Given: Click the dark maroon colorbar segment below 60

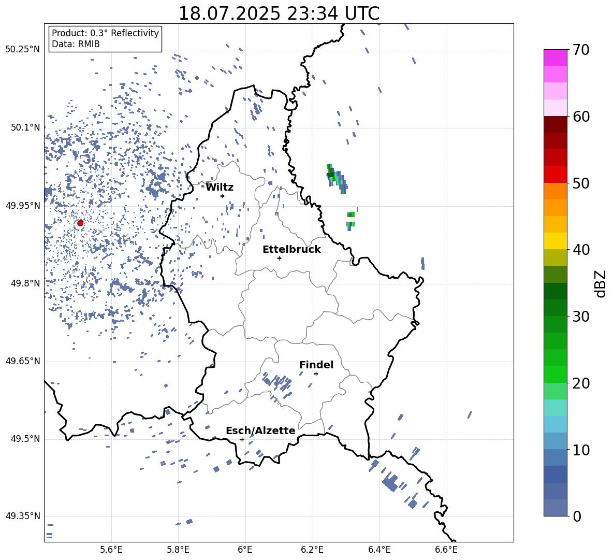Looking at the screenshot, I should 555,124.
